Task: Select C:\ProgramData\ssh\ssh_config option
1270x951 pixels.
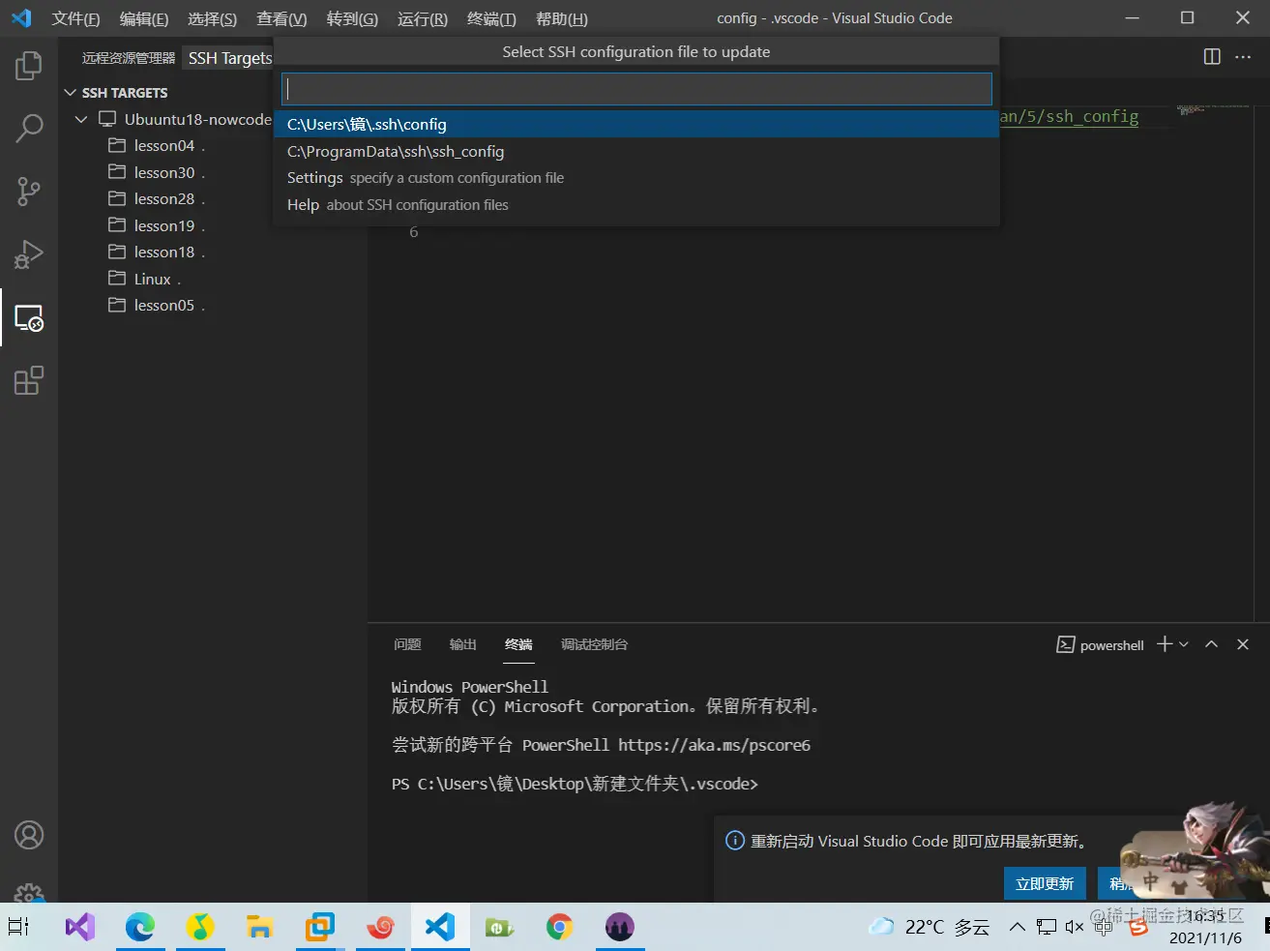Action: [636, 151]
